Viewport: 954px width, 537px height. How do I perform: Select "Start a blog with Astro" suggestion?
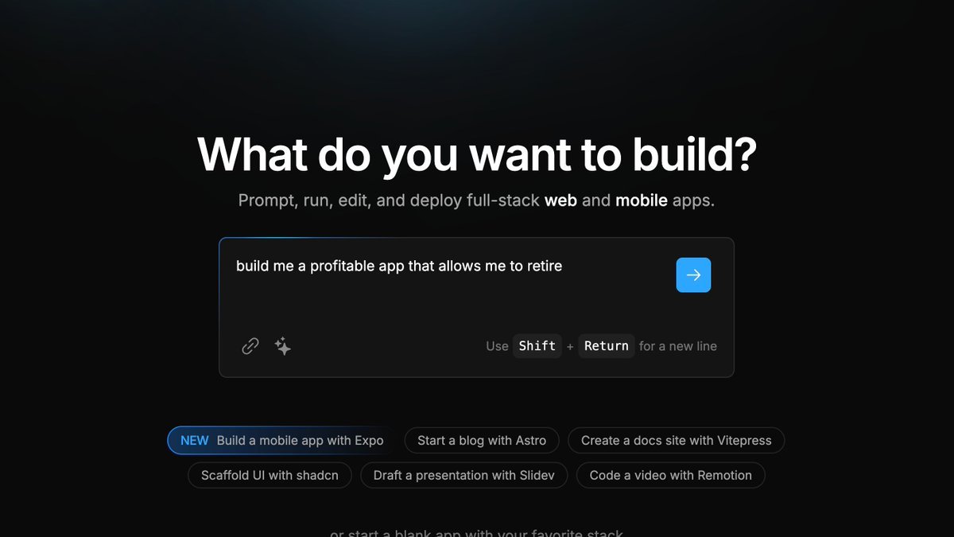(x=482, y=440)
